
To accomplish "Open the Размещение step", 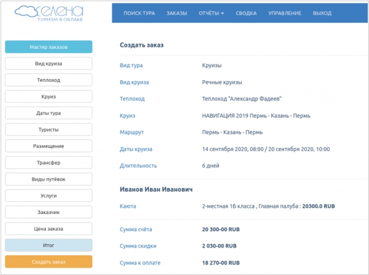I will tap(49, 146).
